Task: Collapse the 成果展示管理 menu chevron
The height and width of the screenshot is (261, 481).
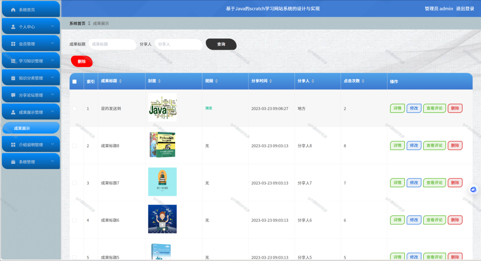Action: pyautogui.click(x=53, y=112)
